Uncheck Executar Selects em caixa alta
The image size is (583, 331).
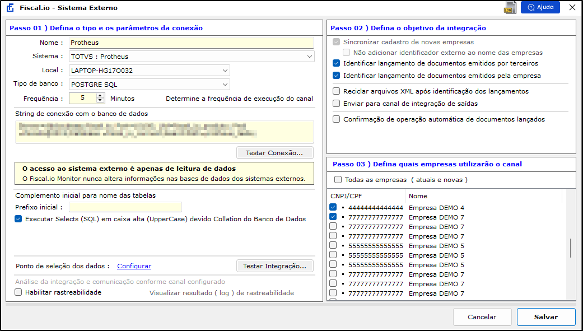click(18, 219)
